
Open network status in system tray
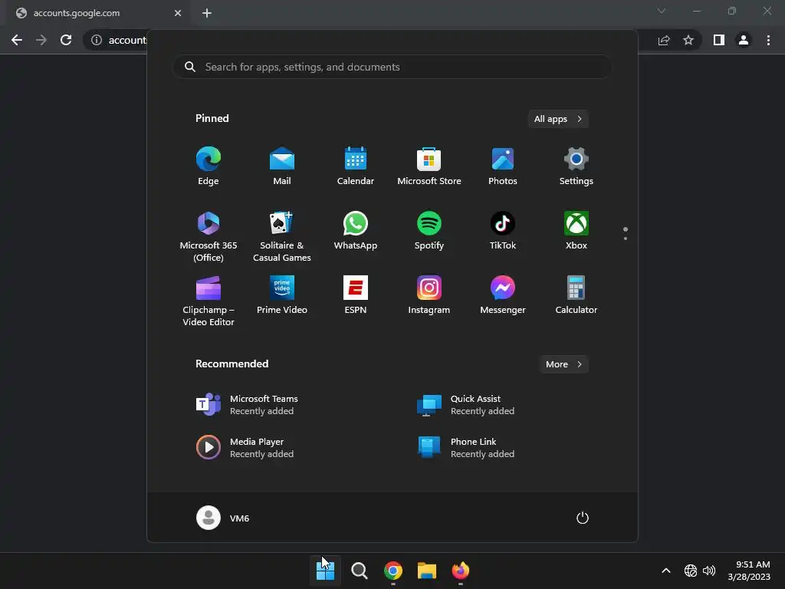(x=691, y=571)
